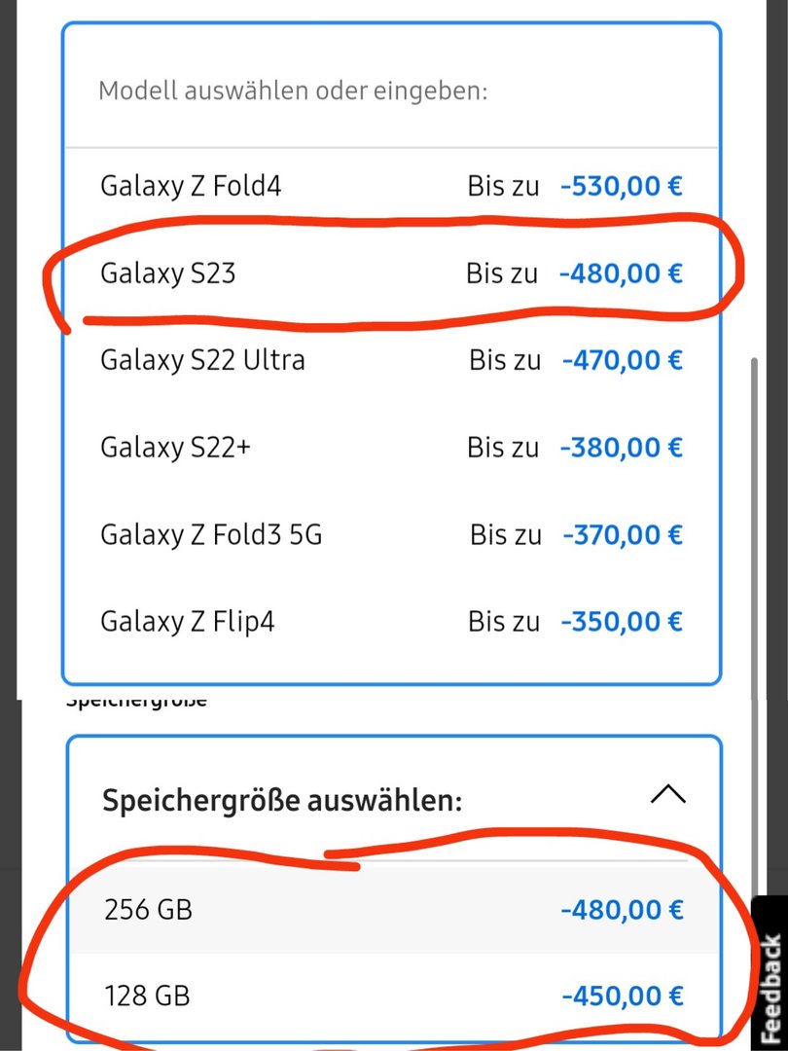Click the -470,00 € S22 Ultra price

tap(622, 360)
